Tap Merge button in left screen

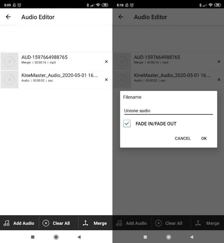coord(95,223)
